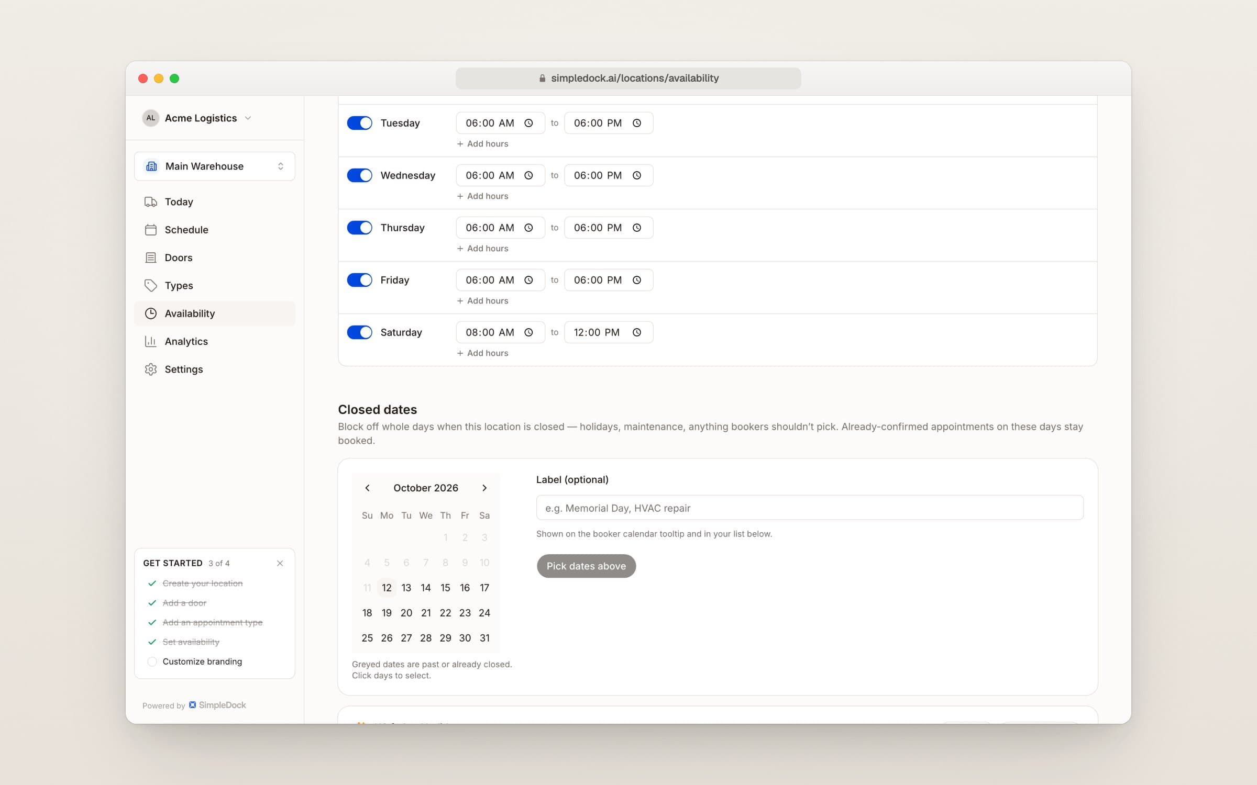The image size is (1257, 785).
Task: Add hours for Thursday
Action: (x=482, y=249)
